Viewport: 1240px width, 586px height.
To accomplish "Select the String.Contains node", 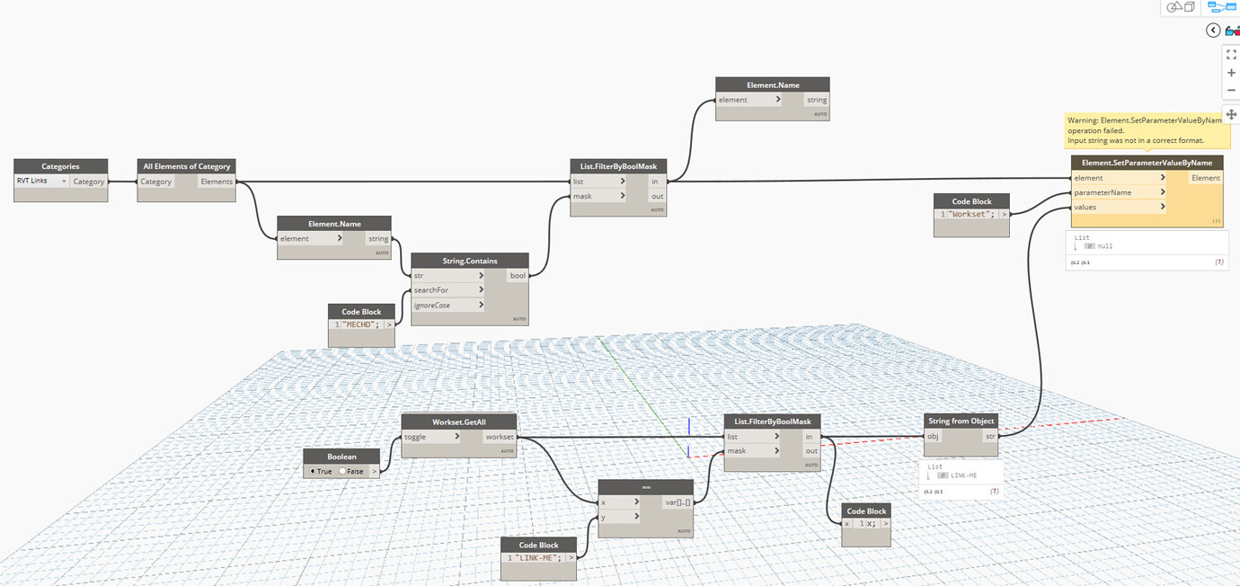I will 468,261.
